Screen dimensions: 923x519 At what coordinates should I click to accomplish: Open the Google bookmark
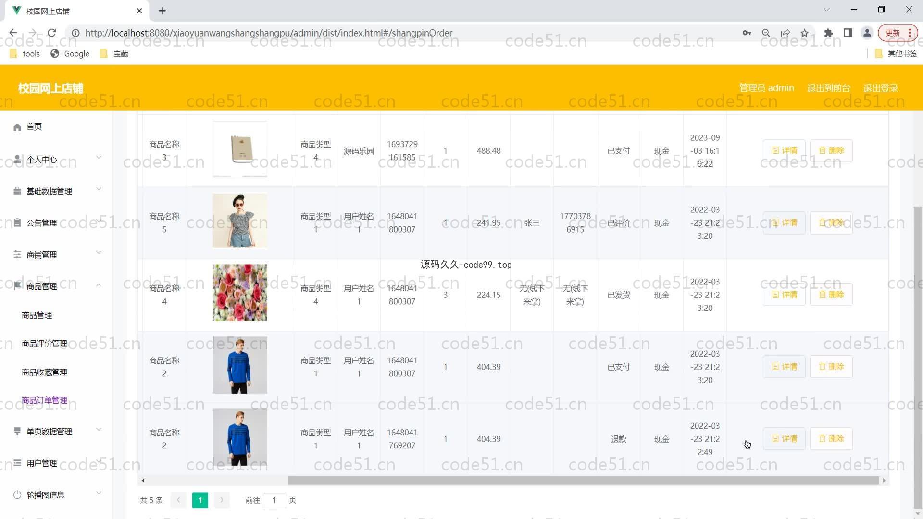70,54
